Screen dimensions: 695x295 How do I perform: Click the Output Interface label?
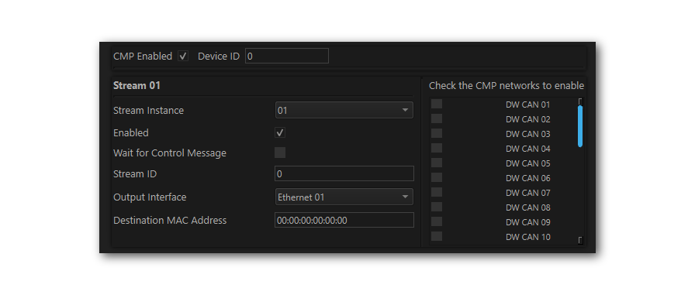pos(150,197)
